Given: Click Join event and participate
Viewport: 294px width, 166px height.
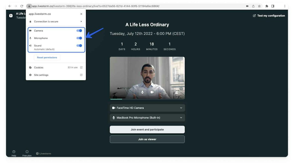Looking at the screenshot, I should (x=147, y=130).
